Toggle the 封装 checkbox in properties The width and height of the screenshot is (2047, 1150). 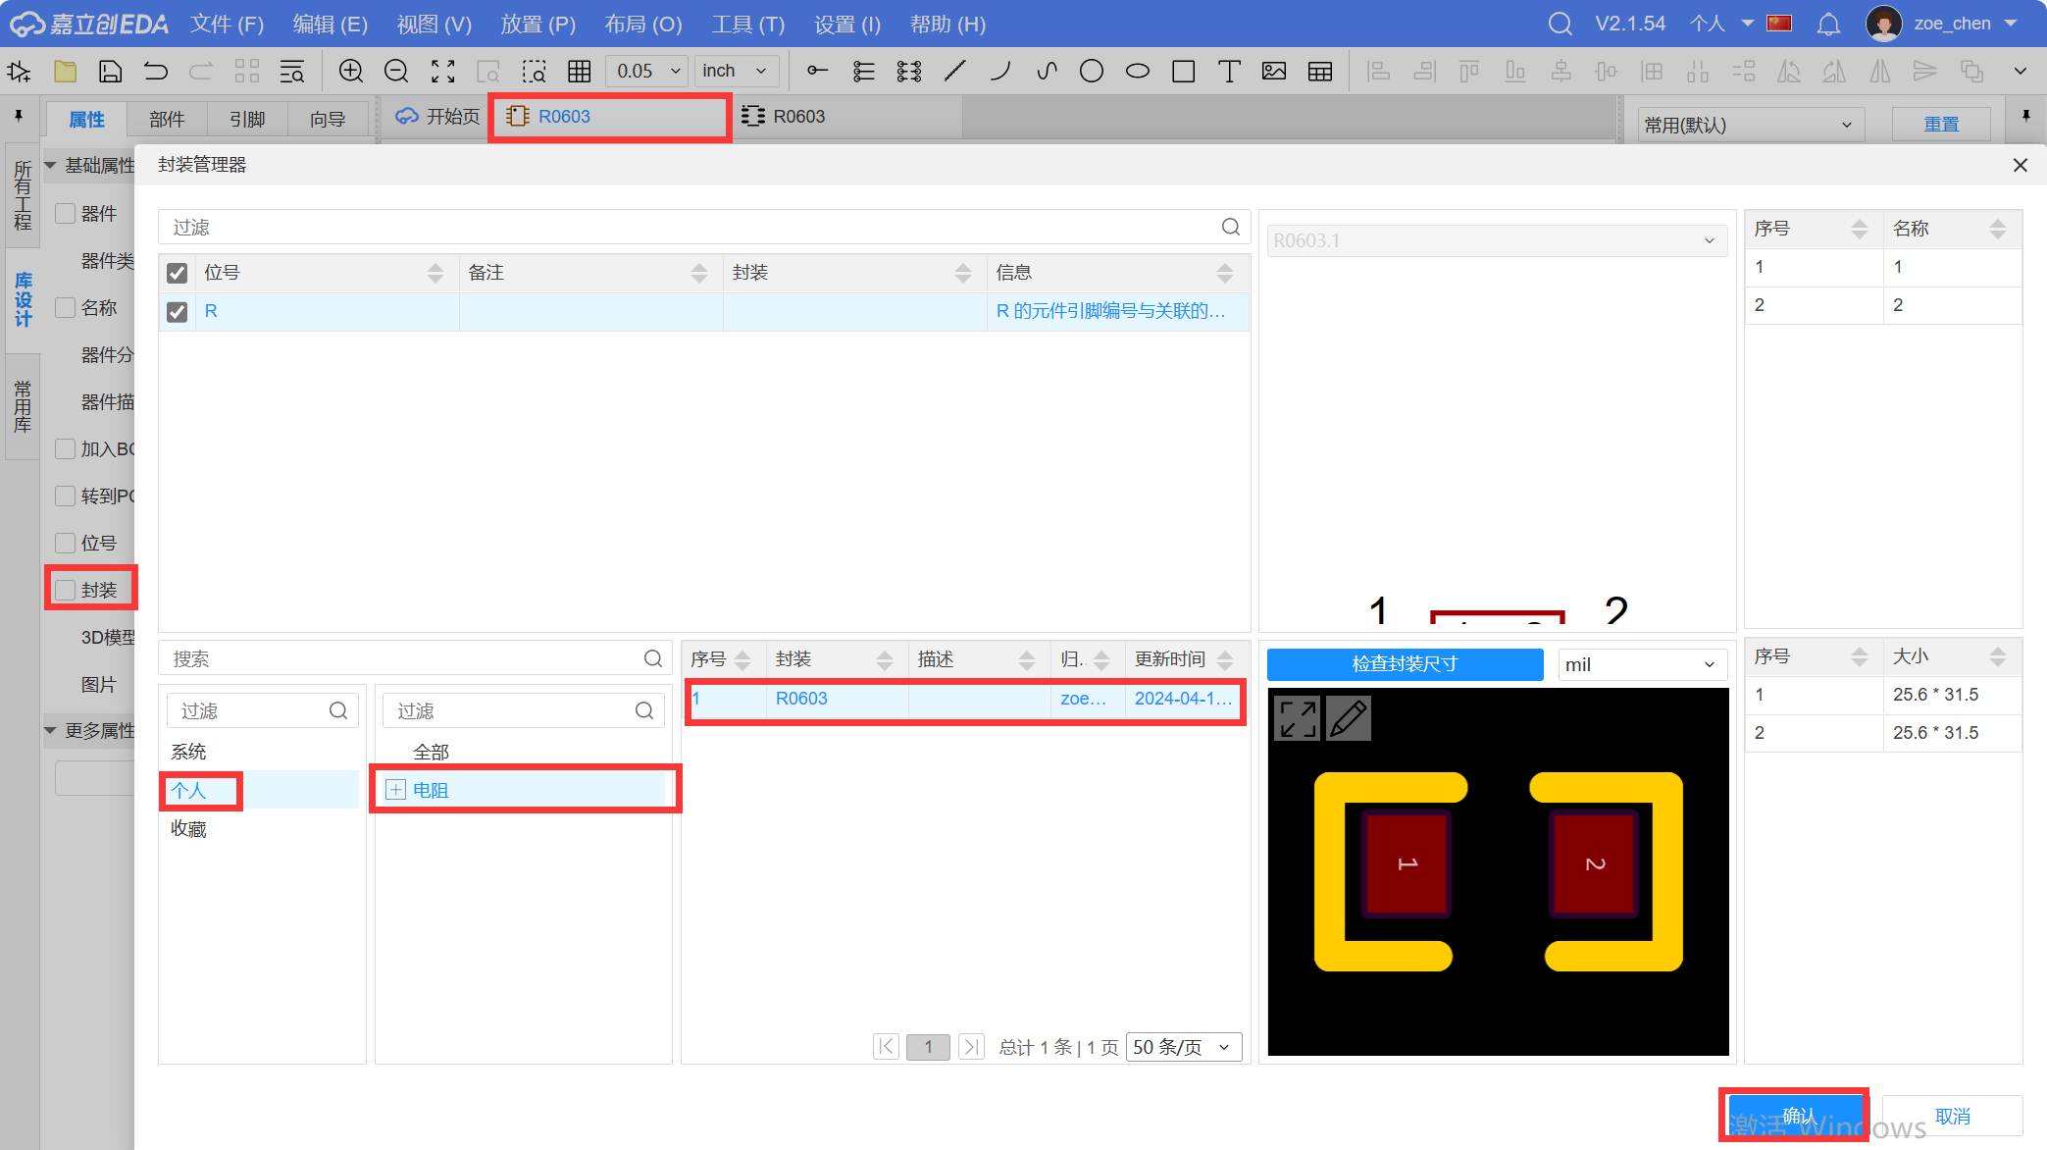tap(66, 590)
